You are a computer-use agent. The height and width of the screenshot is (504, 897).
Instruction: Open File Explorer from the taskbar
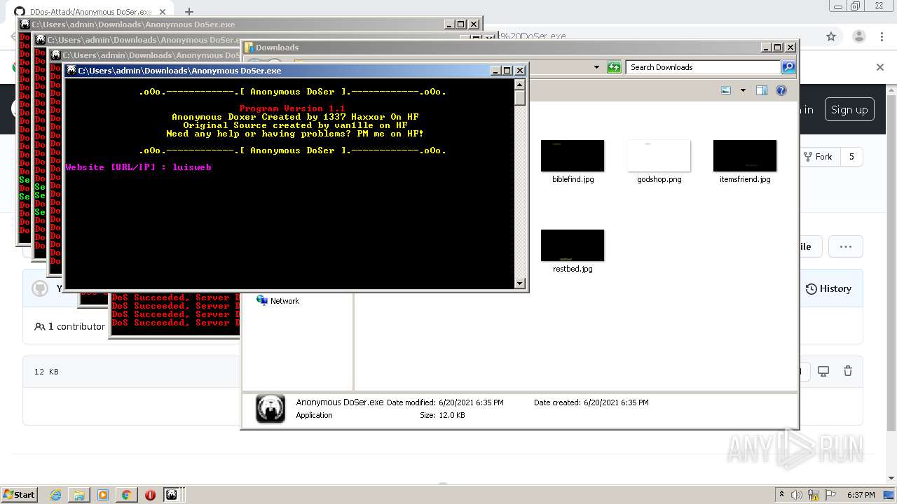pyautogui.click(x=79, y=495)
